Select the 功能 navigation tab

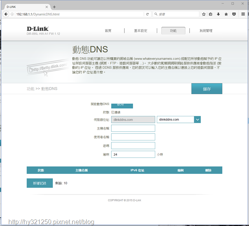coord(173,31)
